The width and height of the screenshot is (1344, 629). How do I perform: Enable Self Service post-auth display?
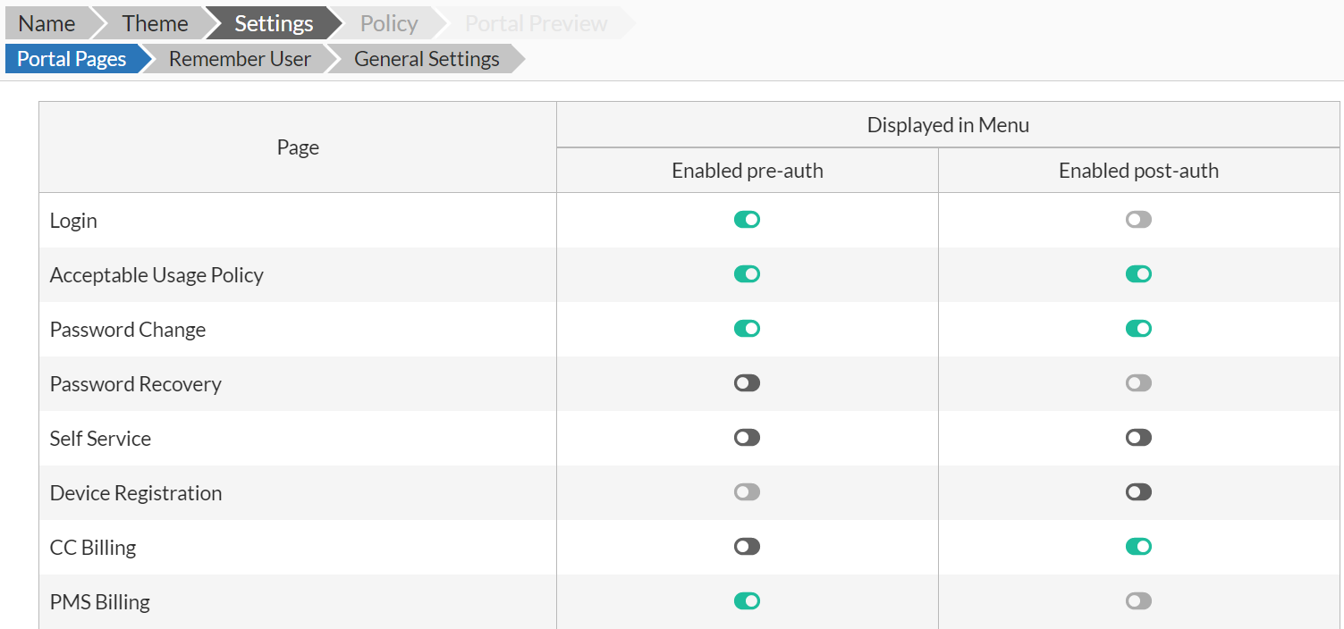tap(1138, 437)
